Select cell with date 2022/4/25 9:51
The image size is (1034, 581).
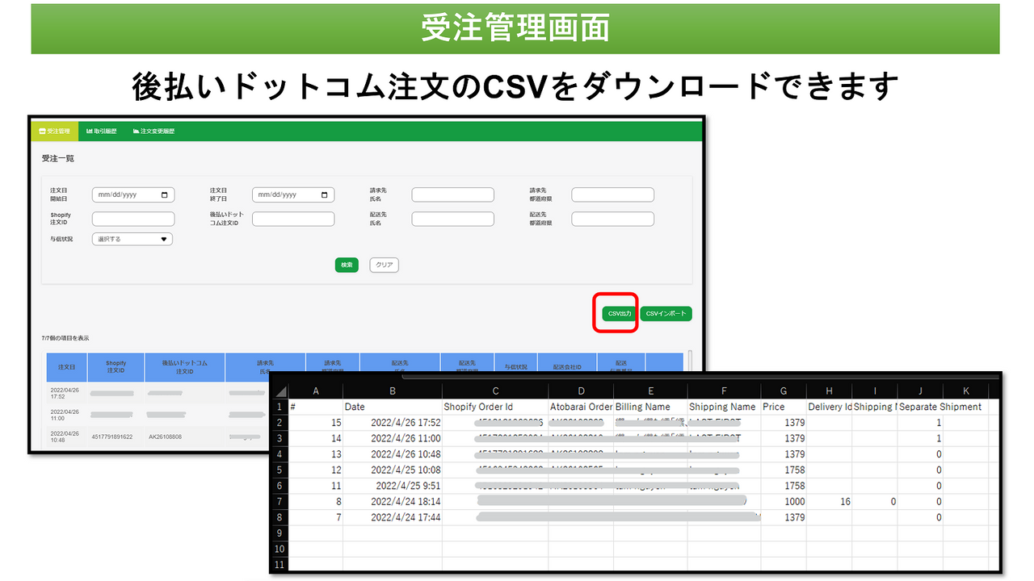pos(393,486)
